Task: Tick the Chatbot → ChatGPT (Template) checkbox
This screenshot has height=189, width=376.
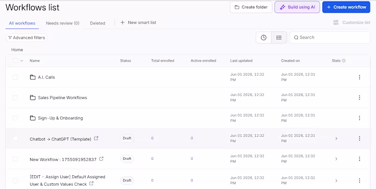Action: (x=15, y=138)
